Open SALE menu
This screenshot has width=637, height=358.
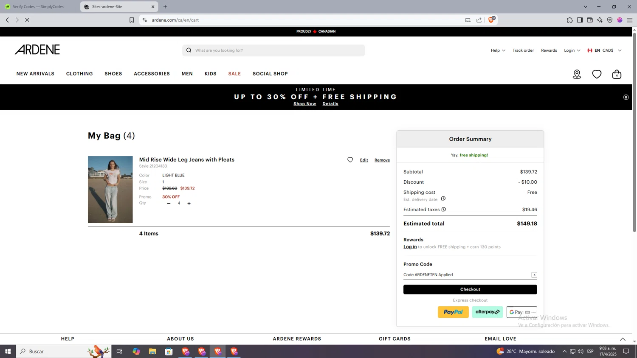click(234, 74)
